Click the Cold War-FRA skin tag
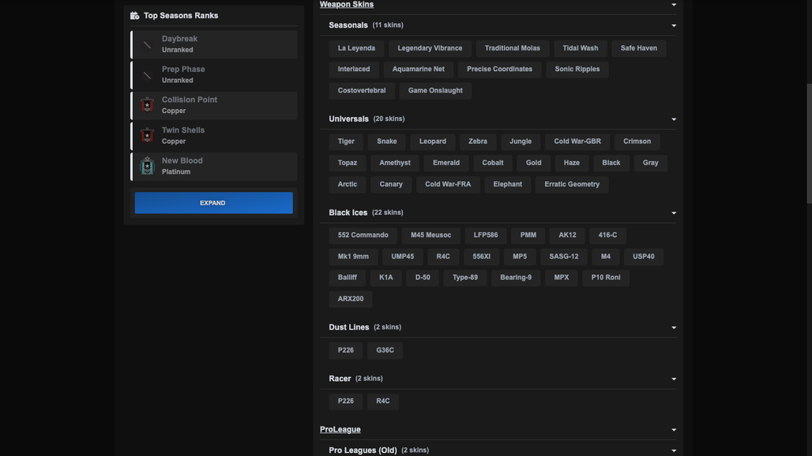 [448, 184]
